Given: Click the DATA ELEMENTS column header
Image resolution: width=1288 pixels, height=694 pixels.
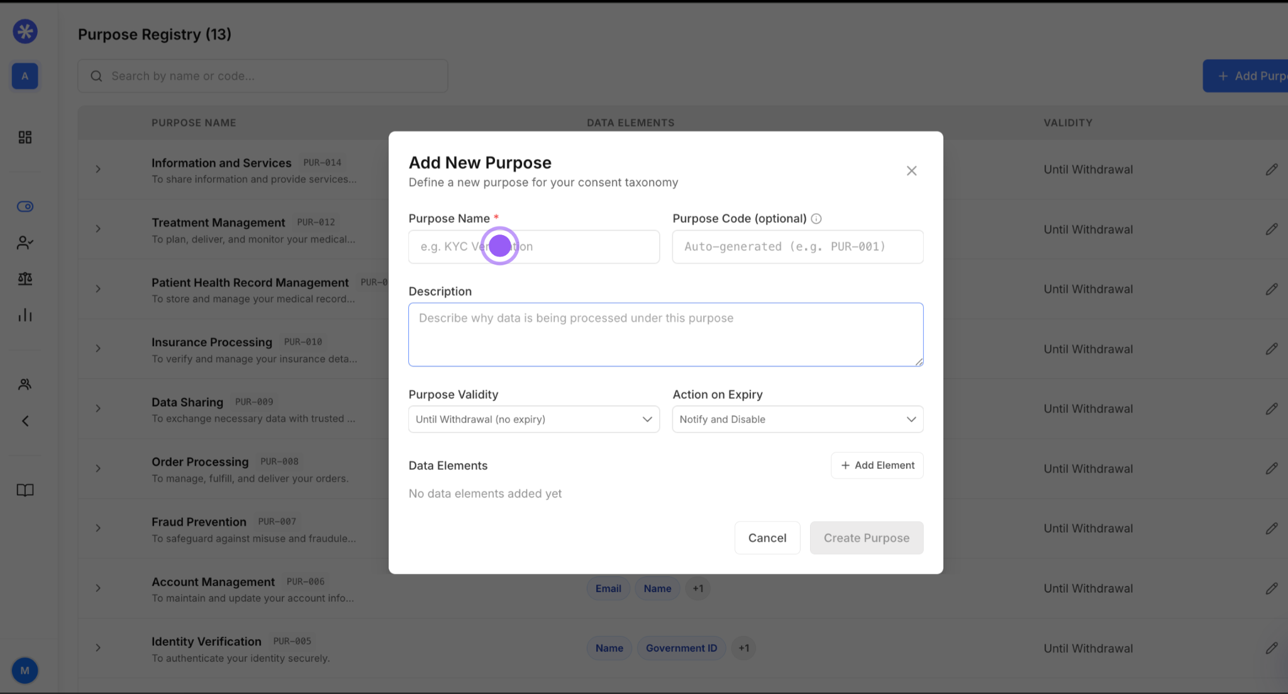Looking at the screenshot, I should pos(630,123).
